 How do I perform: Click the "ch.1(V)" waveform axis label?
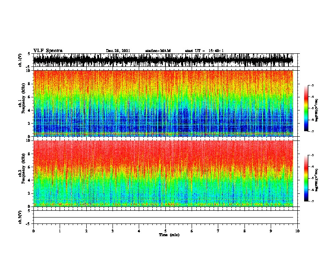[20, 60]
